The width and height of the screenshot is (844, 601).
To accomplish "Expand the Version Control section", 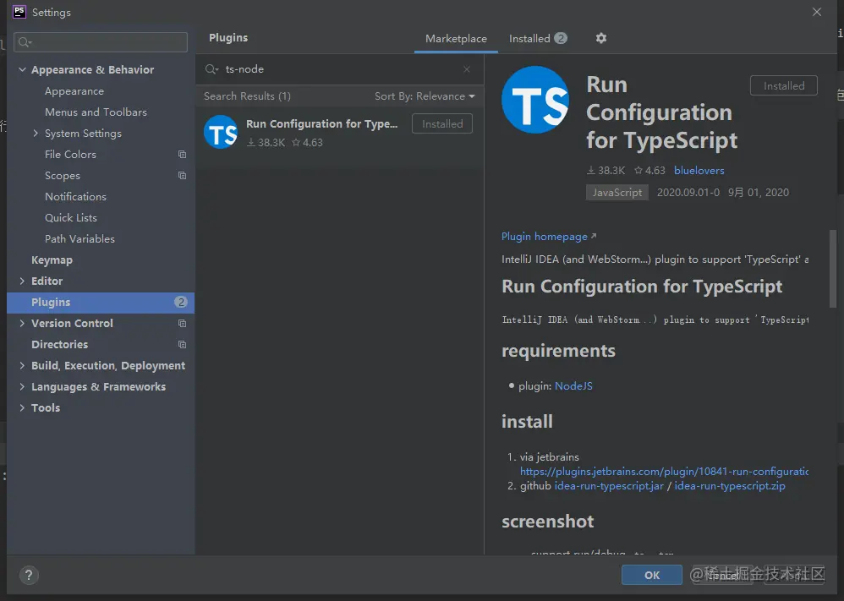I will pos(22,323).
